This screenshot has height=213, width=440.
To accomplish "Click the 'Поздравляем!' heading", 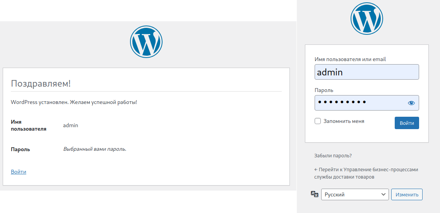I will pyautogui.click(x=41, y=83).
